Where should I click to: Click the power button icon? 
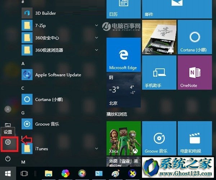(x=8, y=158)
